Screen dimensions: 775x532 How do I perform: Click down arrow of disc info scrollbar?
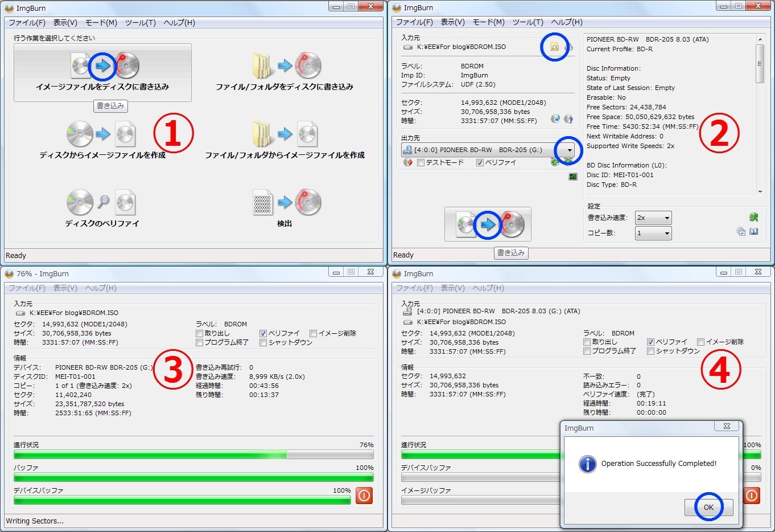coord(760,192)
